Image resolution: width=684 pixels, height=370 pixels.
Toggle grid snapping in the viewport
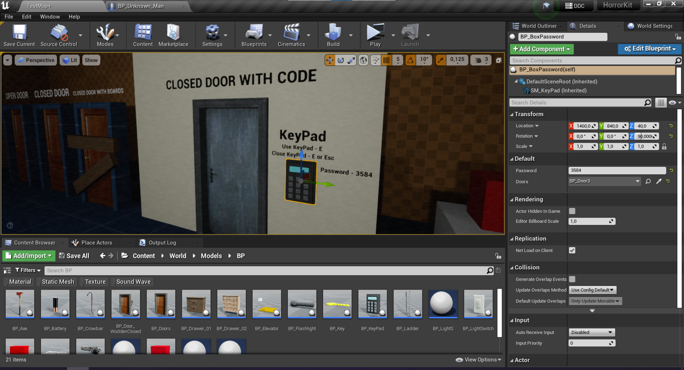point(387,60)
